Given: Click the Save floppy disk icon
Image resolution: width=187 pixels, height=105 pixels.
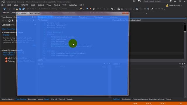Looking at the screenshot, I should [x=20, y=9].
